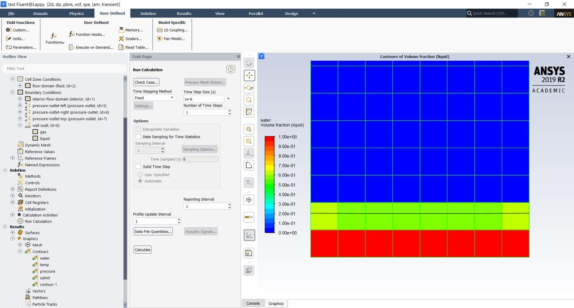Click the isometric cube view icon
The image size is (574, 308).
pyautogui.click(x=249, y=200)
